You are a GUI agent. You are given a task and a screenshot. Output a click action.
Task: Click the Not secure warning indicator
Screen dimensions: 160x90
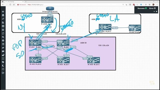tap(21, 4)
